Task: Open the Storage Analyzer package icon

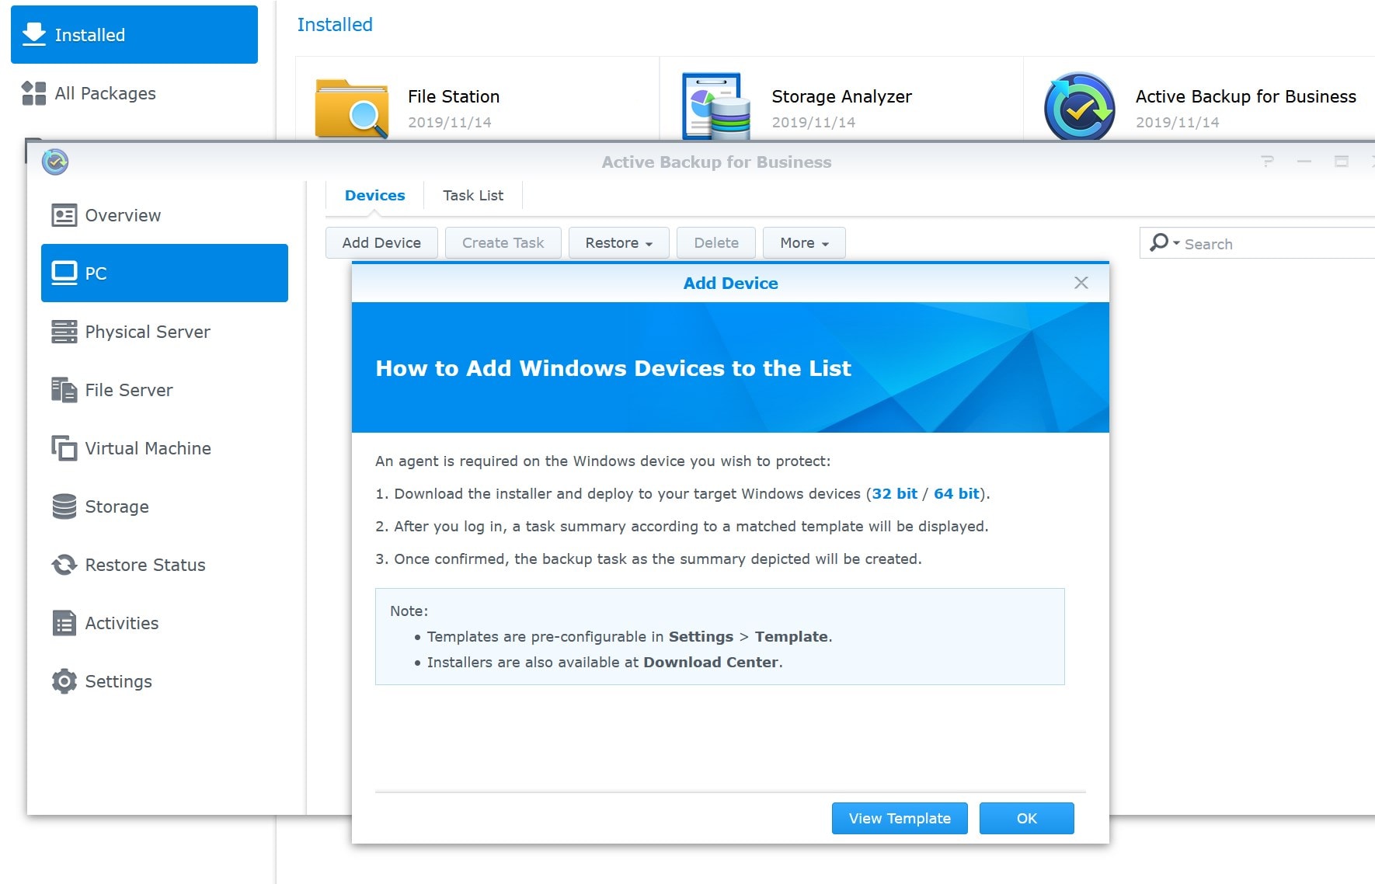Action: tap(716, 106)
